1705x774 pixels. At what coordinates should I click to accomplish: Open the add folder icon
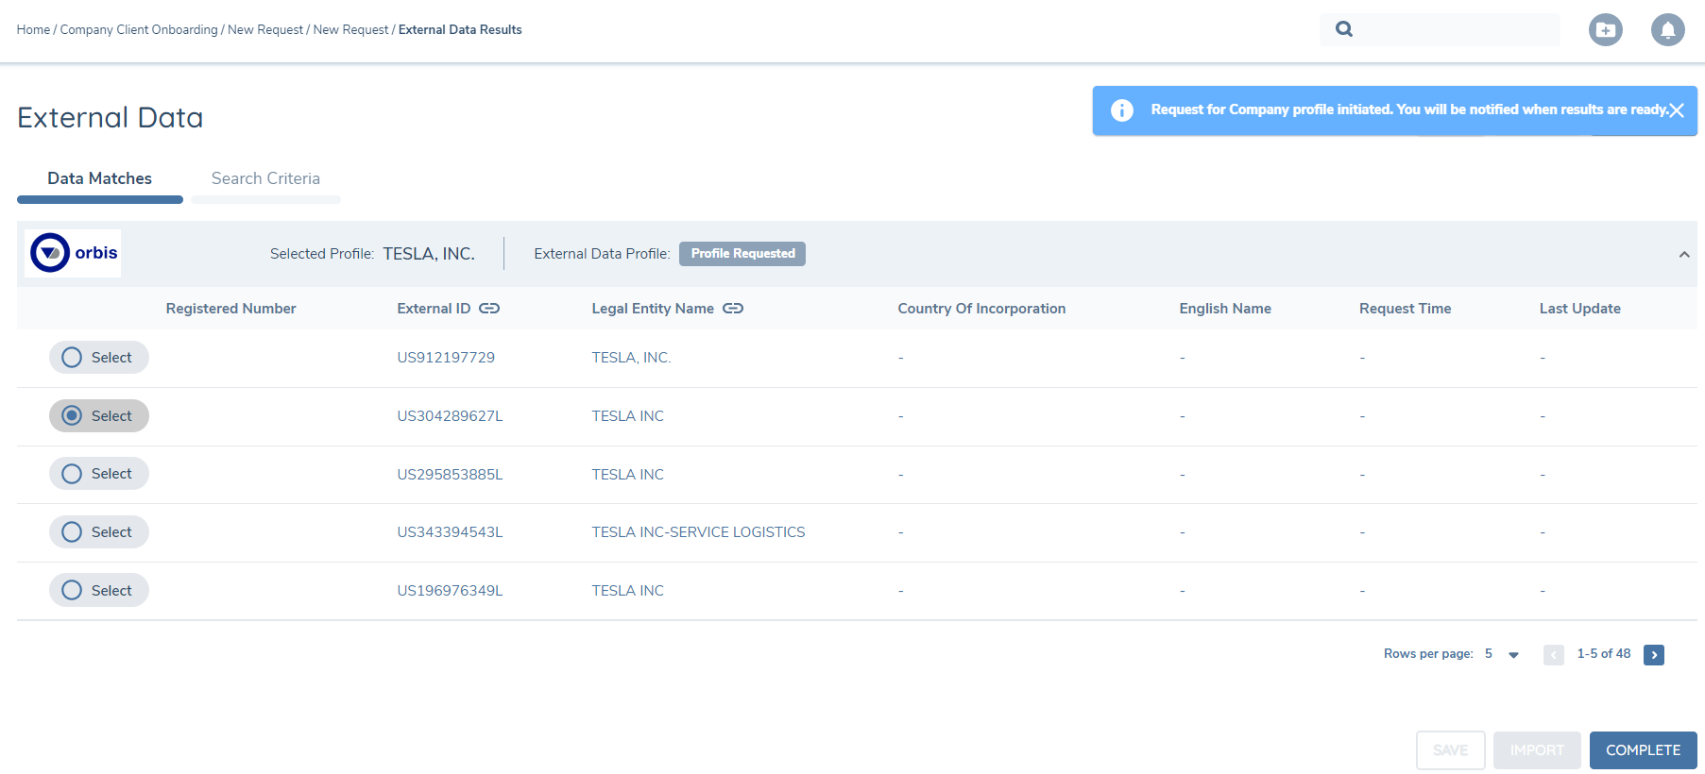pos(1605,30)
